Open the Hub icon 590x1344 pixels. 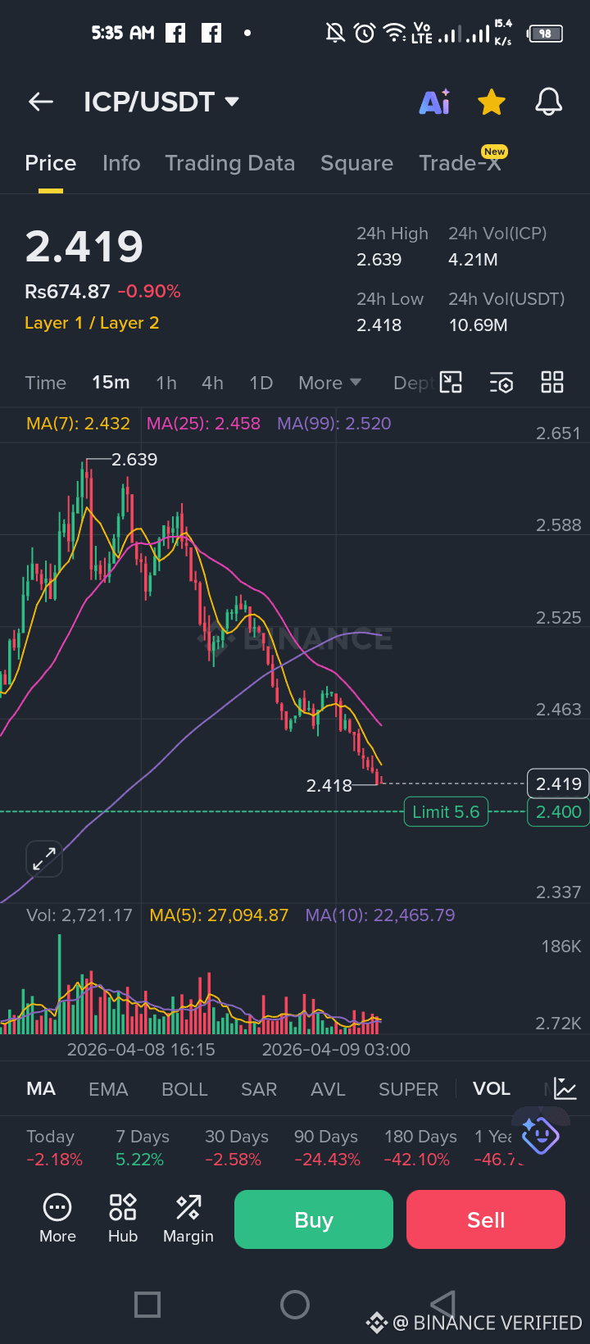[x=123, y=1219]
